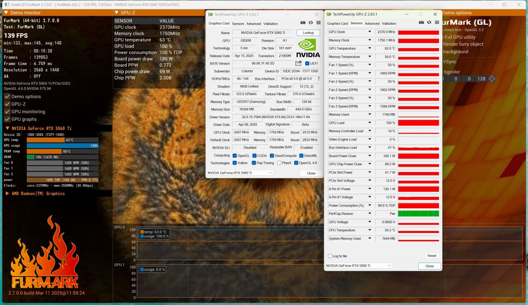Open the GPU Temperature sensor dropdown arrow
528x305 pixels.
[x=370, y=48]
